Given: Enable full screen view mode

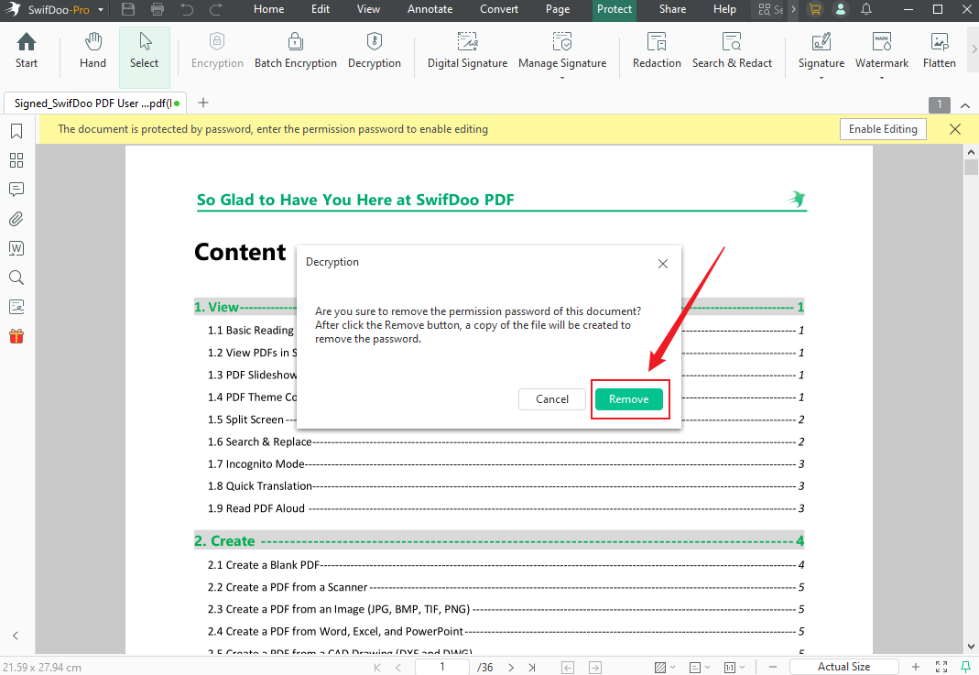Looking at the screenshot, I should click(x=941, y=667).
